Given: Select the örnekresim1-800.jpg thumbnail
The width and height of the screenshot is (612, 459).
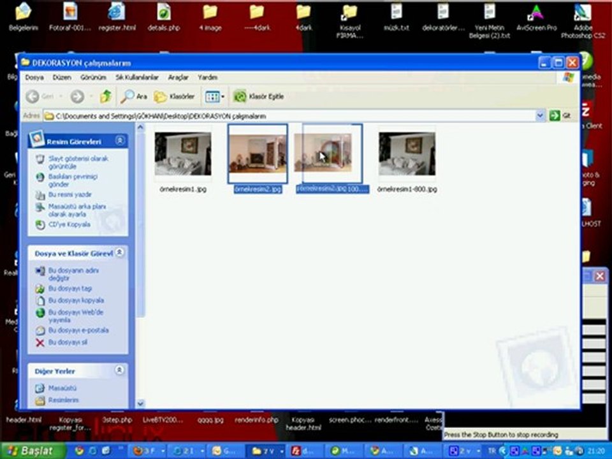Looking at the screenshot, I should coord(407,154).
